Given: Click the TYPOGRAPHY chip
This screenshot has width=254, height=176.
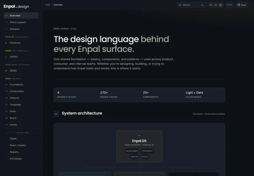Looking at the screenshot, I should click(147, 151).
